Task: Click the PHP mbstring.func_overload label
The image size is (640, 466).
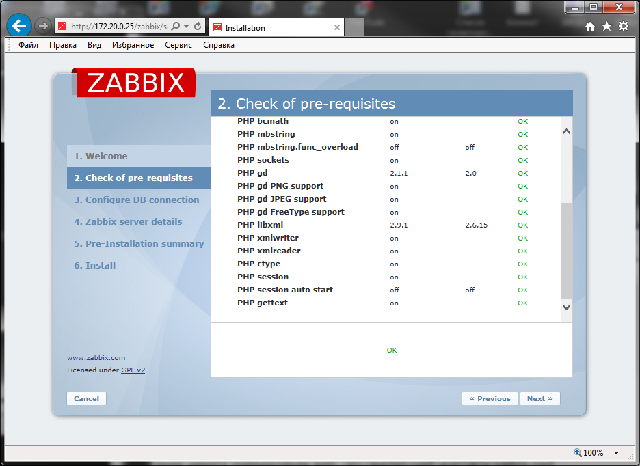Action: tap(297, 147)
